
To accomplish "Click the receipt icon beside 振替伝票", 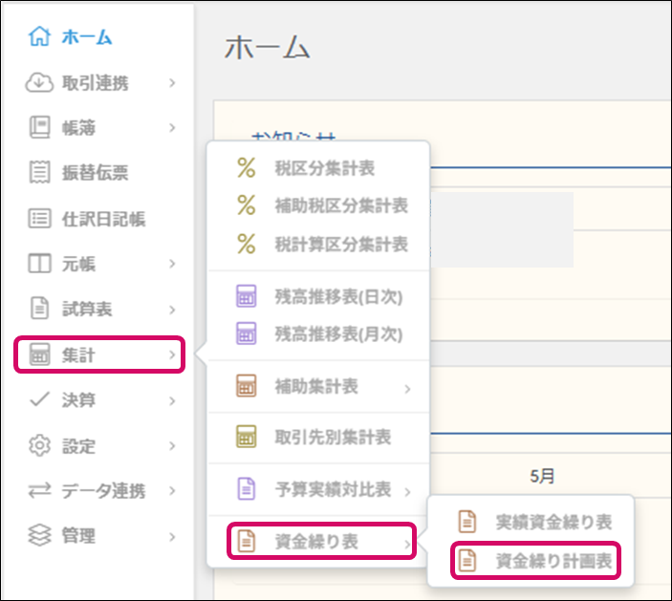I will coord(39,173).
